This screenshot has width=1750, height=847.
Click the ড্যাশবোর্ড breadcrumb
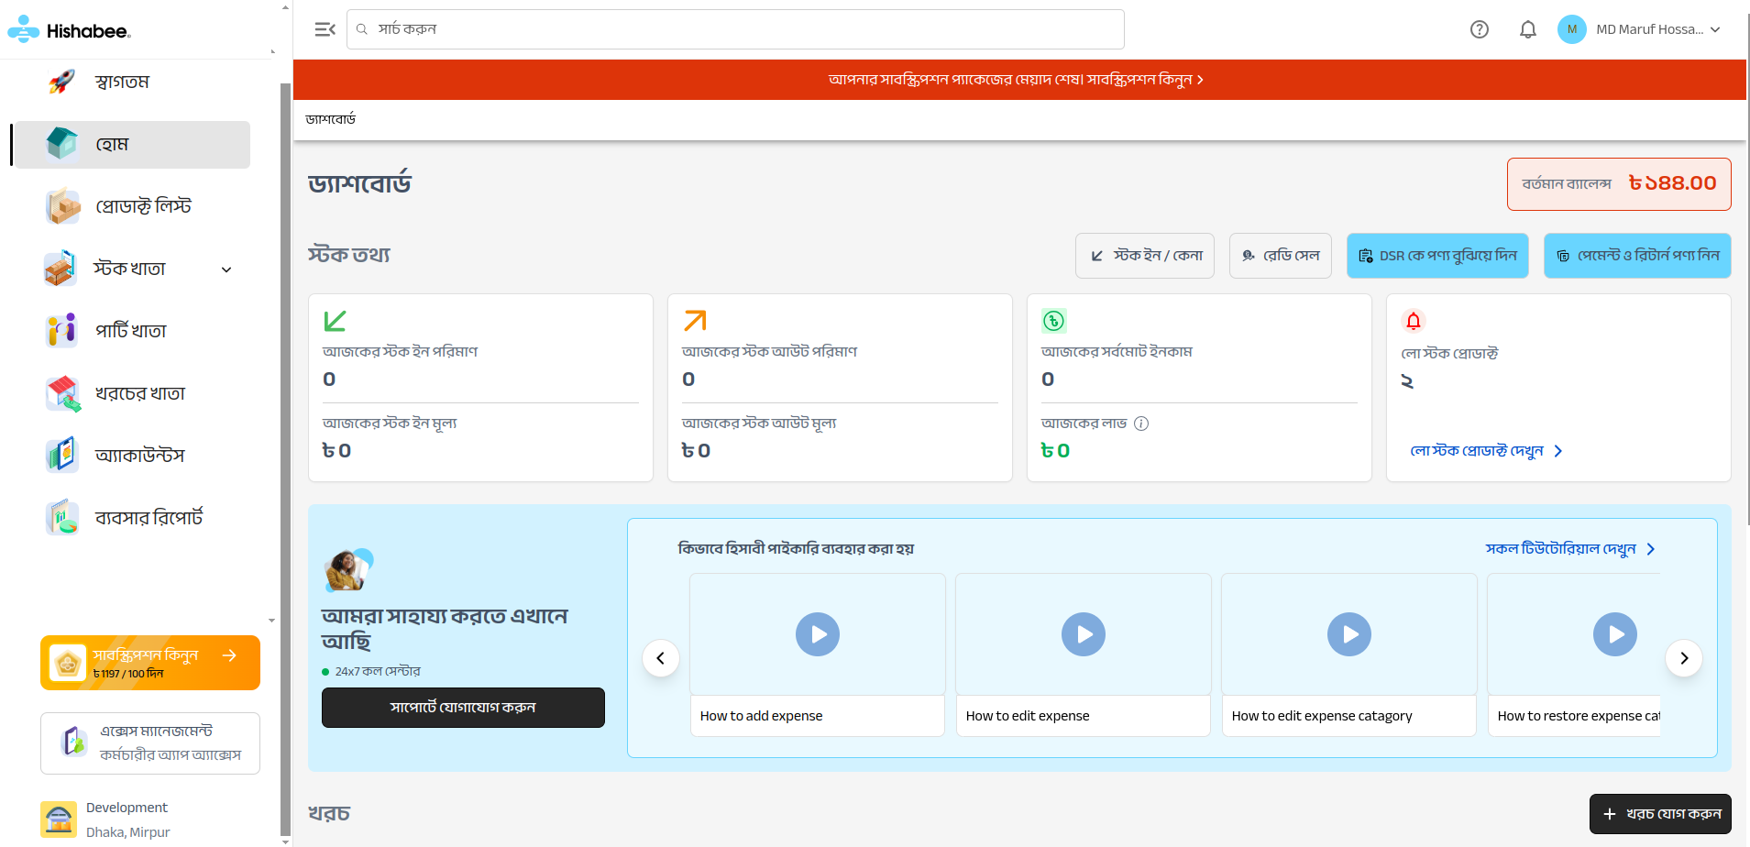[331, 119]
